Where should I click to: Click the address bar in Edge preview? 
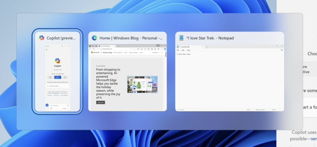tap(116, 49)
